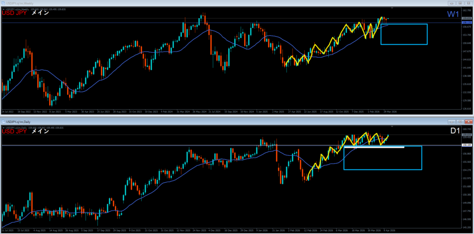
Task: Close the Daily chart window
Action: click(x=468, y=121)
